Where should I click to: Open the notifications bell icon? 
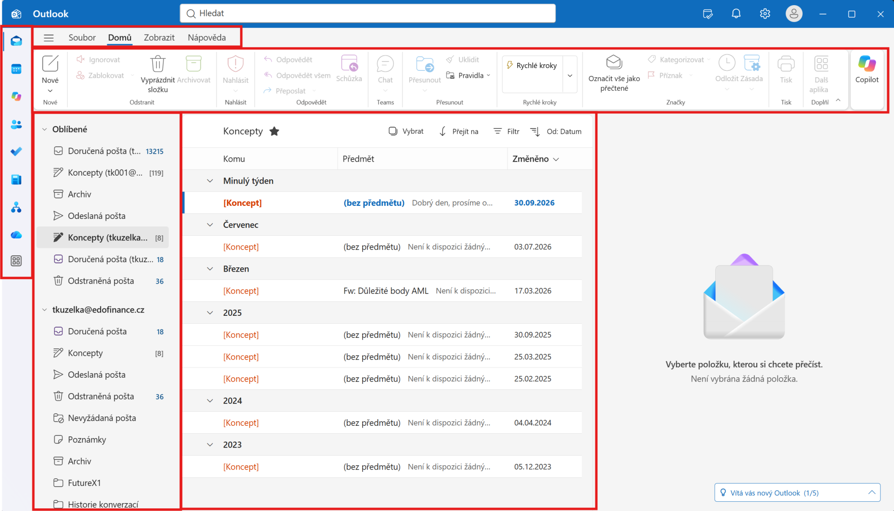click(736, 14)
